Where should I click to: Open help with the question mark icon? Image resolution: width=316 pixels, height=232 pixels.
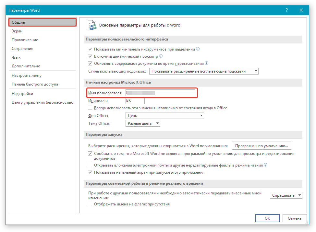click(287, 10)
